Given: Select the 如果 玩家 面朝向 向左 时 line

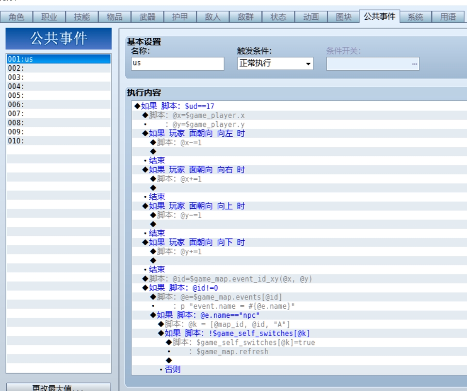Looking at the screenshot, I should pos(299,133).
